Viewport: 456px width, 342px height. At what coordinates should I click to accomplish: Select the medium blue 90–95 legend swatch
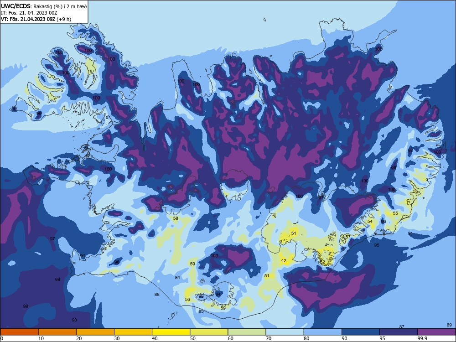pyautogui.click(x=361, y=332)
